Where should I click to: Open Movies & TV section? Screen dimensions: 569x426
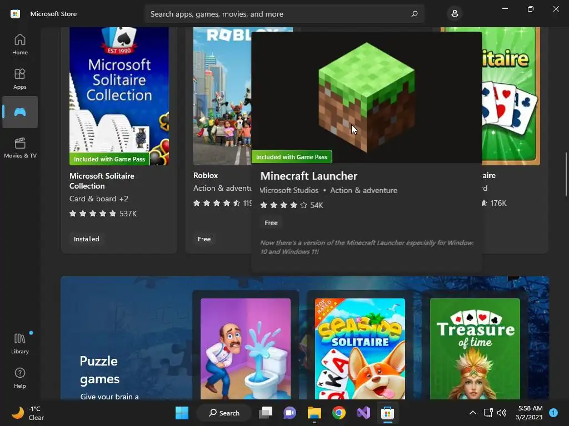[20, 148]
